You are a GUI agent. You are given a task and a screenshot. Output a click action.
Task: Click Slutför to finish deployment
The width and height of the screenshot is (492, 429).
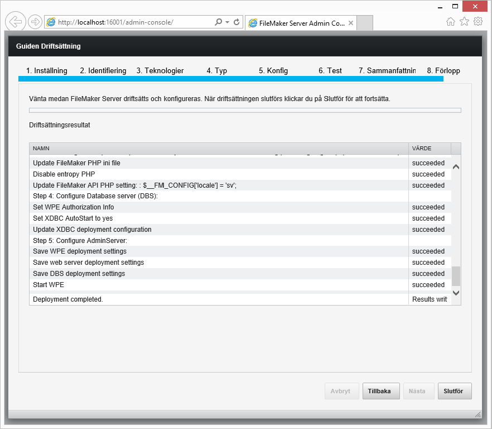click(455, 391)
